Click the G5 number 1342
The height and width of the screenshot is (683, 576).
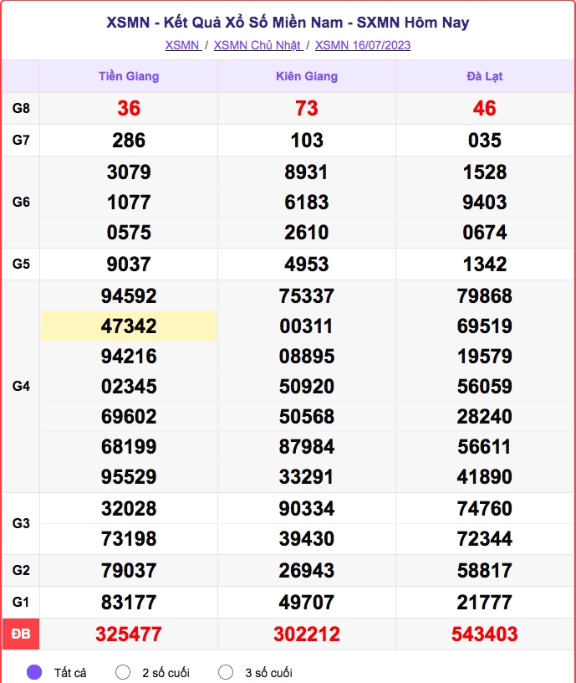[x=485, y=264]
